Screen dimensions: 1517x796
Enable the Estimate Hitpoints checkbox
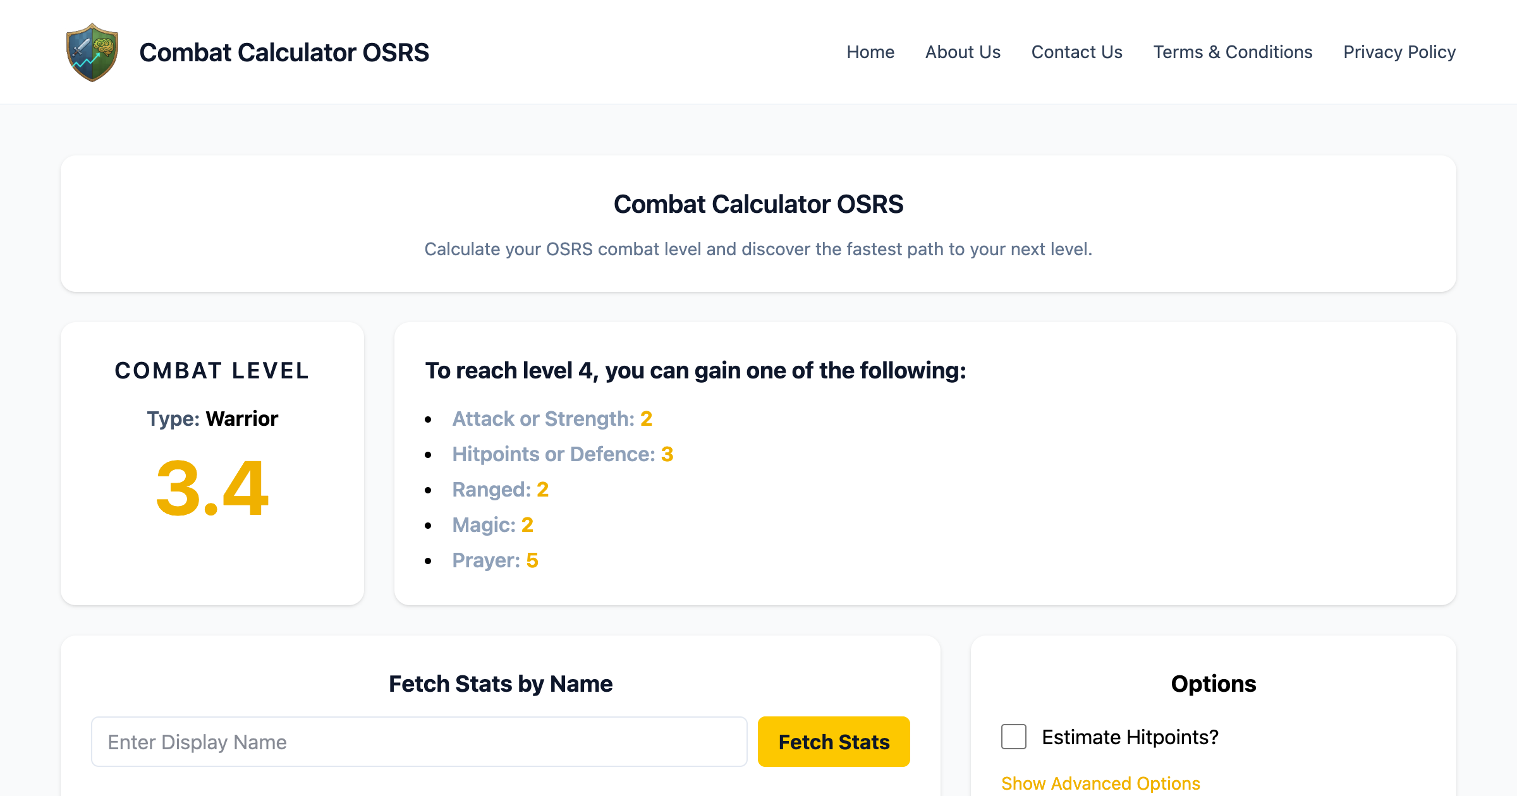click(x=1014, y=737)
